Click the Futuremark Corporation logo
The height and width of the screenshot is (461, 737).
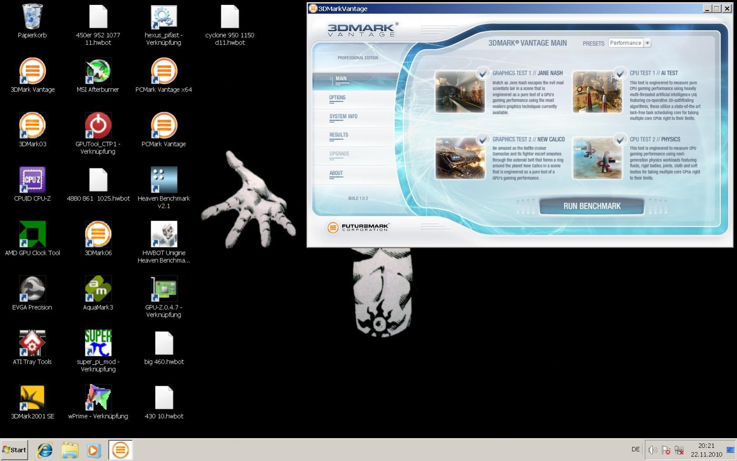coord(358,227)
